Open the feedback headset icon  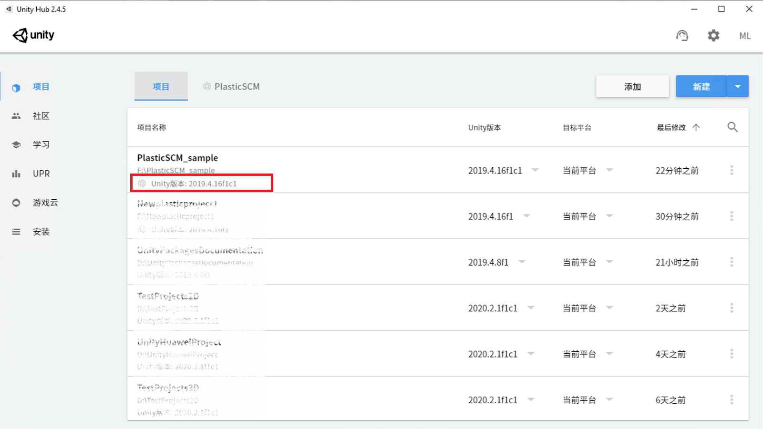tap(682, 35)
